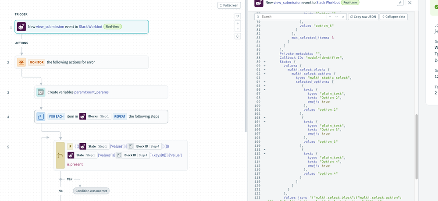This screenshot has width=438, height=201.
Task: Click Private metadata line
Action: (301, 53)
